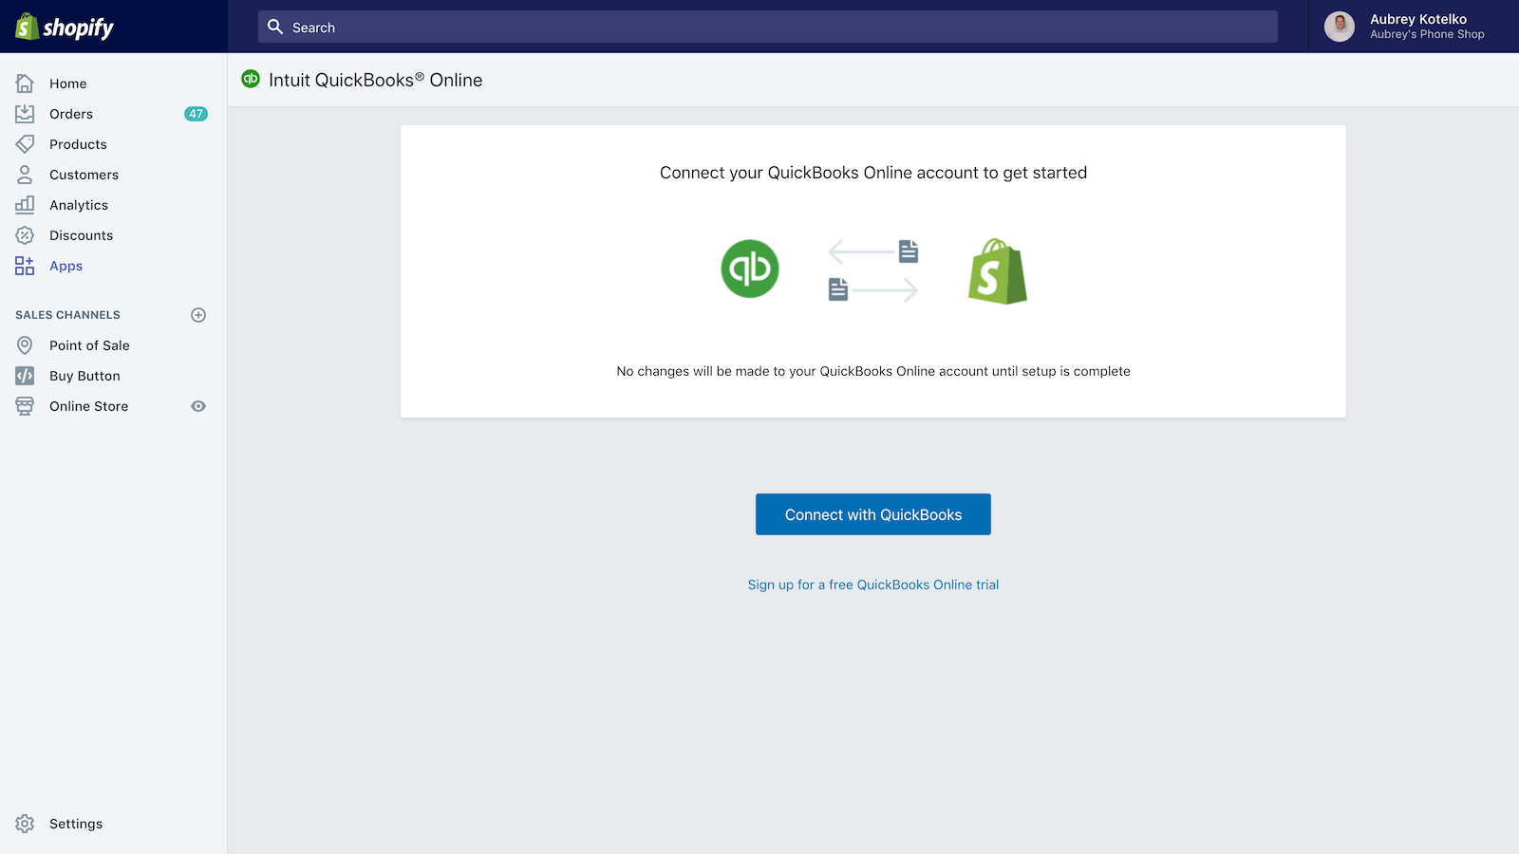
Task: Click the search magnifier icon
Action: coord(275,27)
